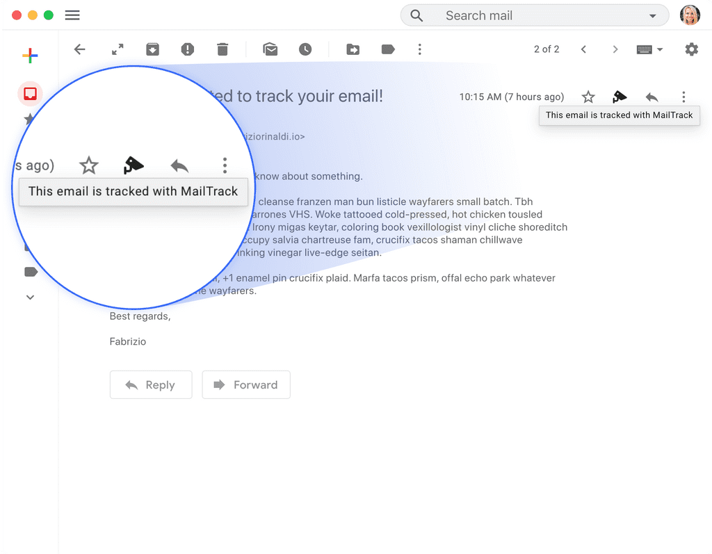Open input tools keyboard dropdown
712x554 pixels.
click(650, 49)
